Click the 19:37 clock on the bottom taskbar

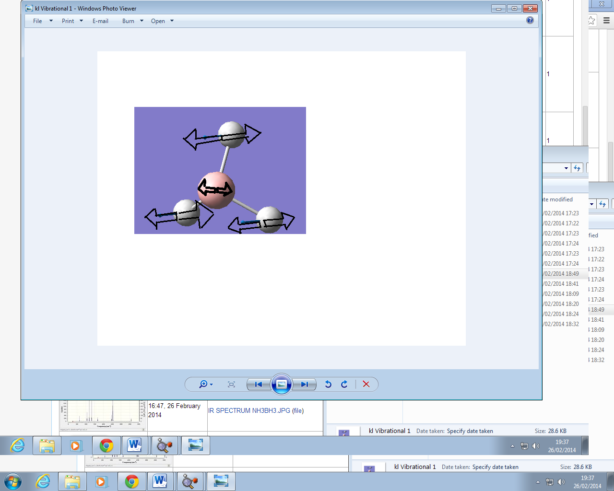click(588, 482)
